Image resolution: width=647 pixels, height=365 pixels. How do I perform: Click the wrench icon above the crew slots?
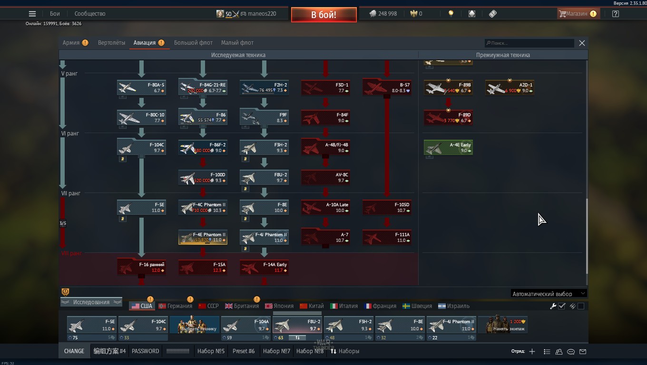553,306
